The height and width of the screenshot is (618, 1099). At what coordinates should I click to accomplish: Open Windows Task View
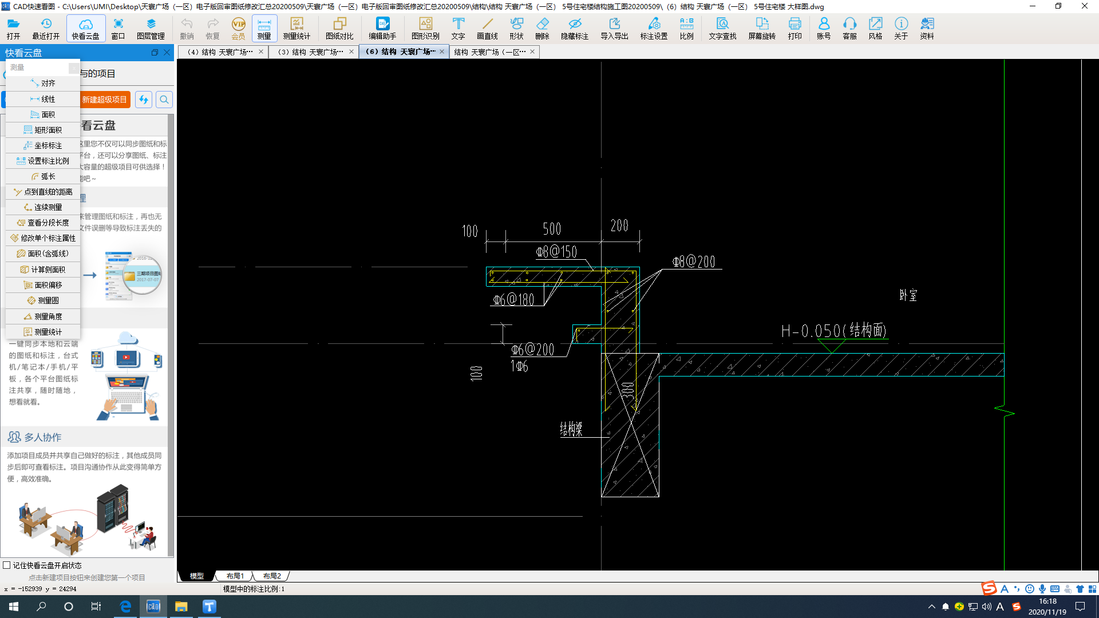96,607
